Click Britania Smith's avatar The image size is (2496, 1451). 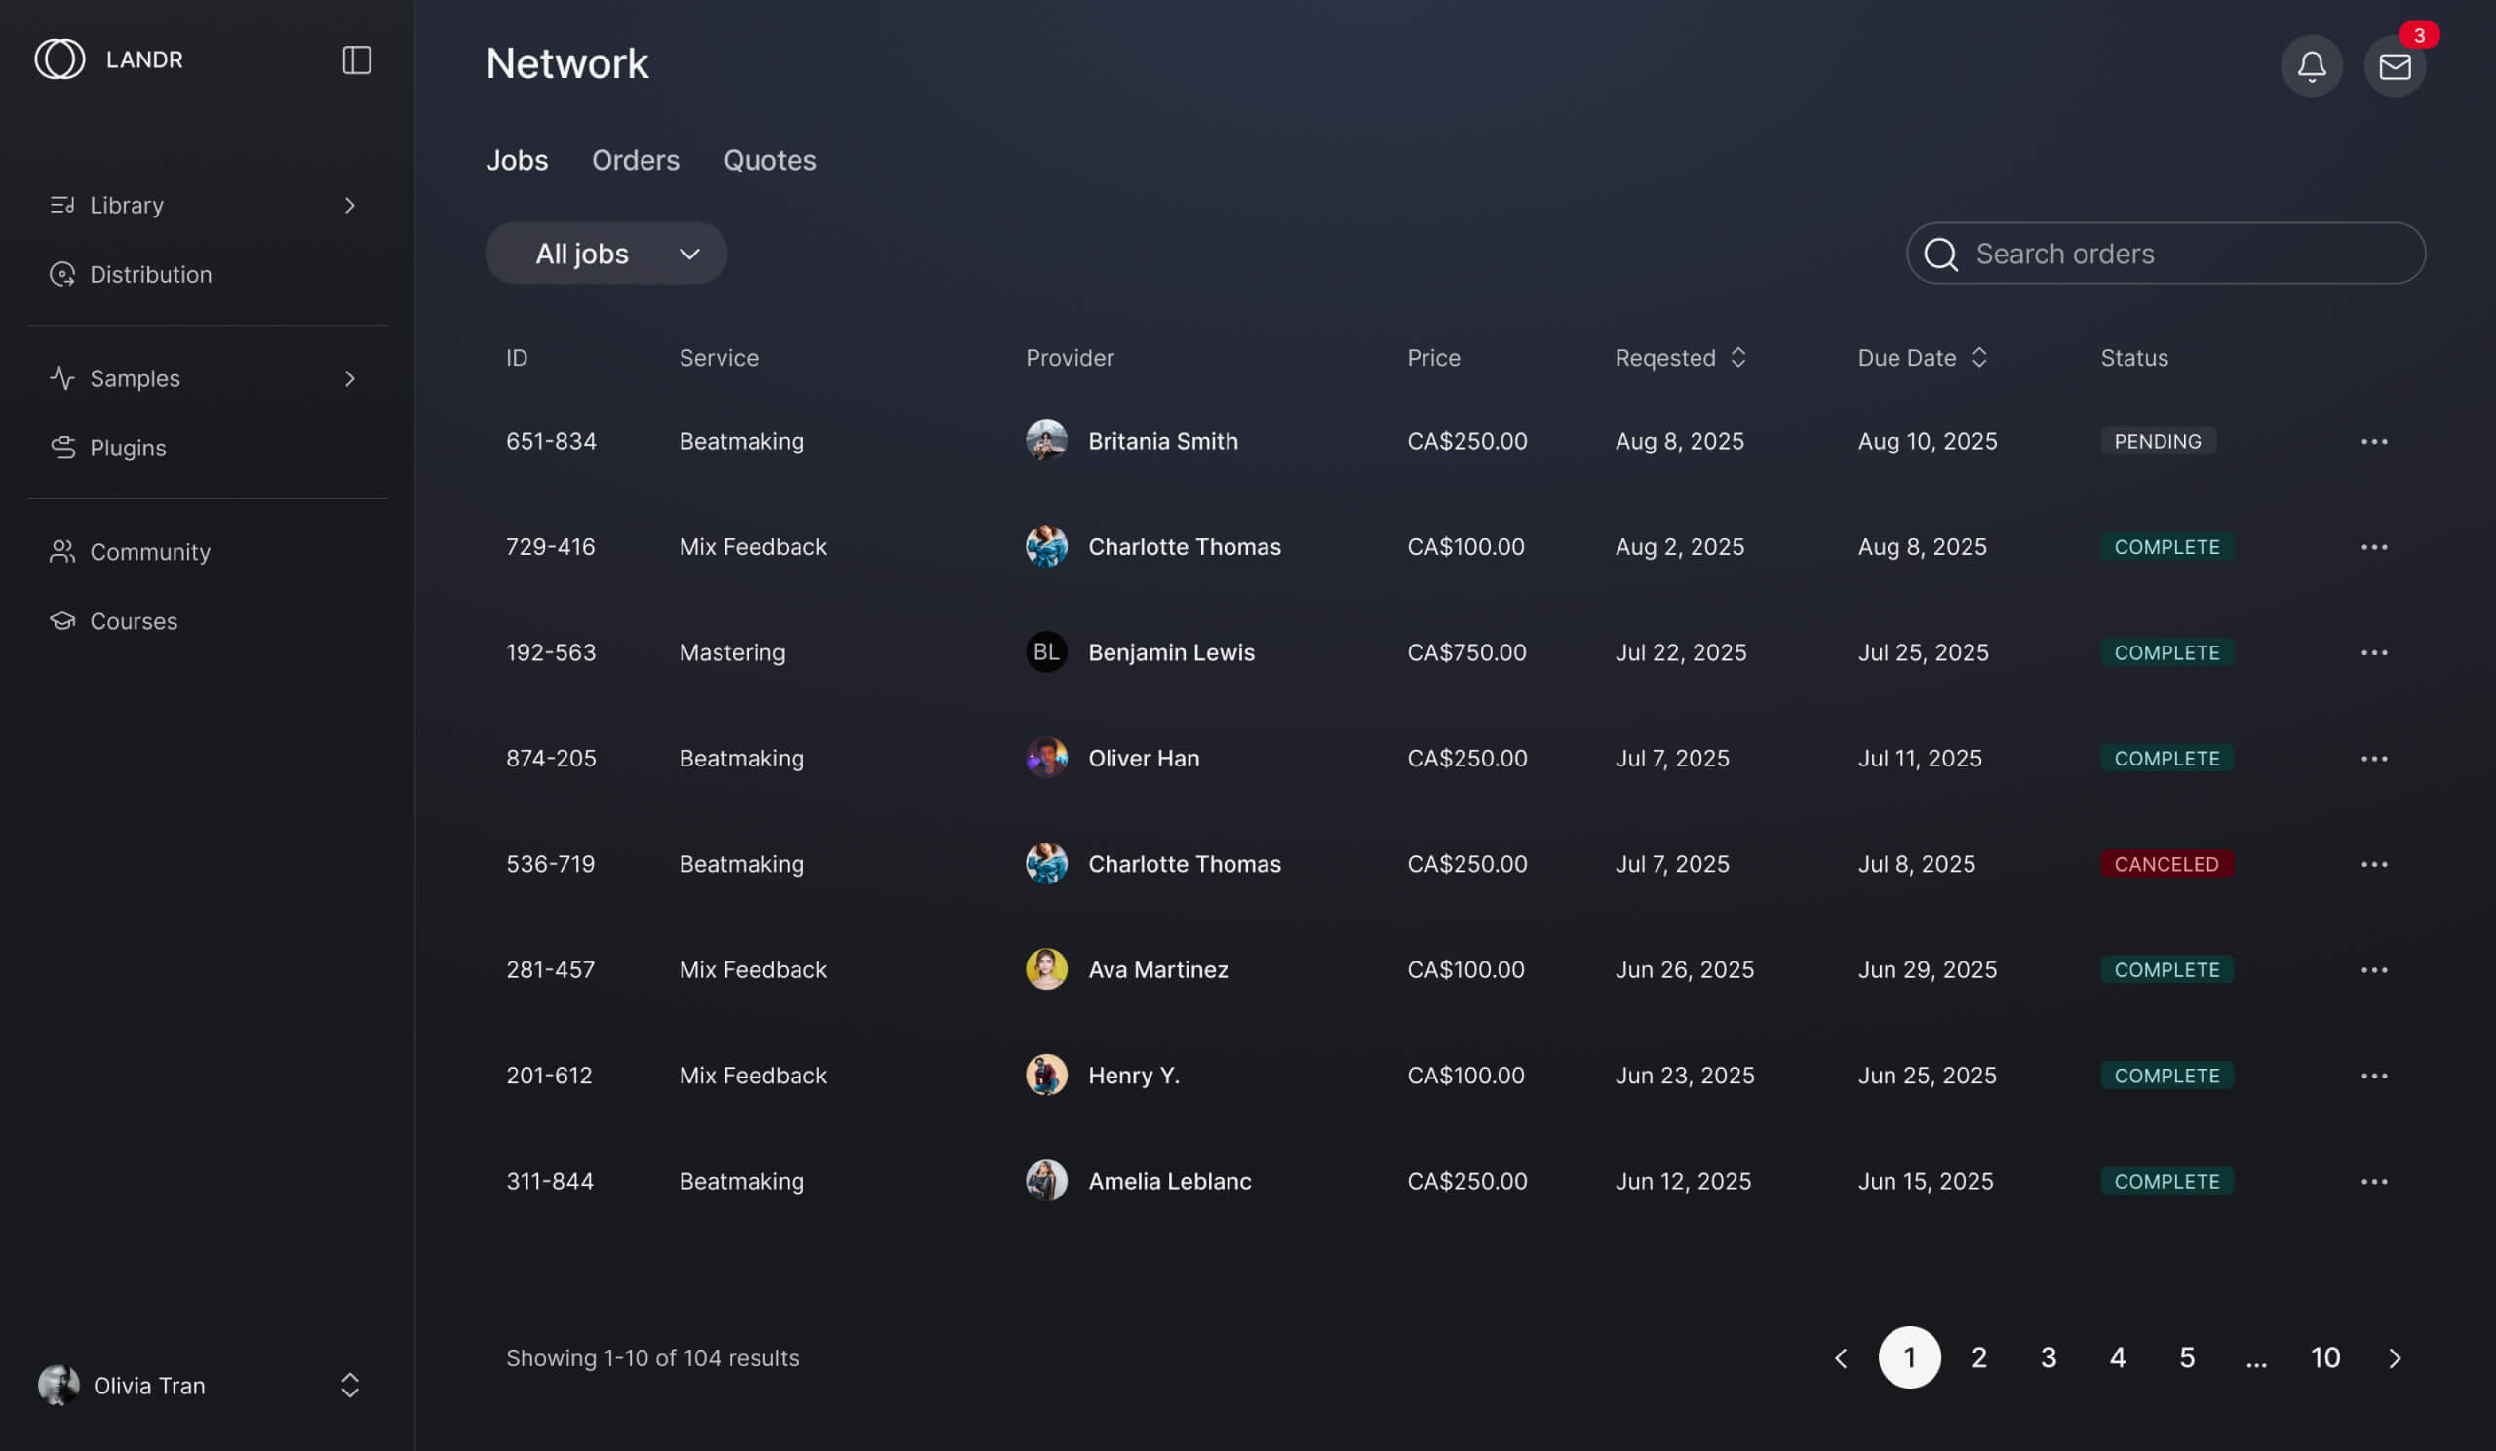[1046, 441]
